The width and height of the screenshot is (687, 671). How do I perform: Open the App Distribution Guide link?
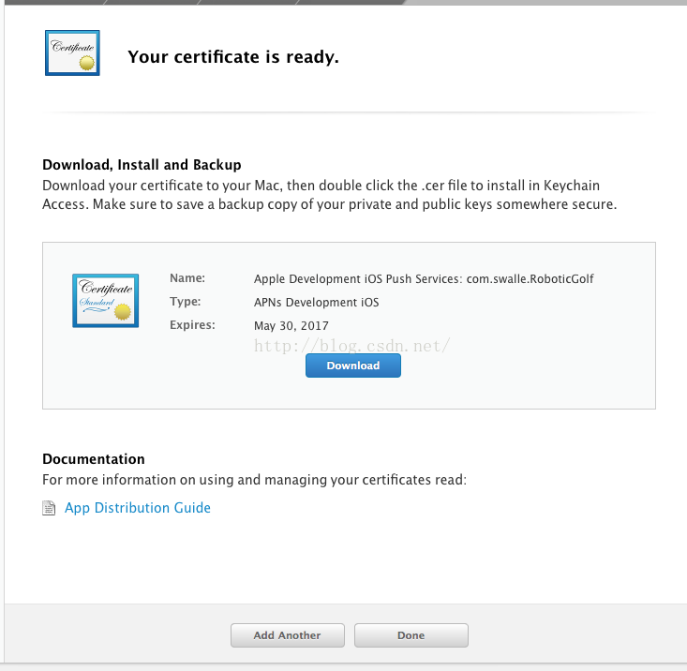tap(138, 508)
